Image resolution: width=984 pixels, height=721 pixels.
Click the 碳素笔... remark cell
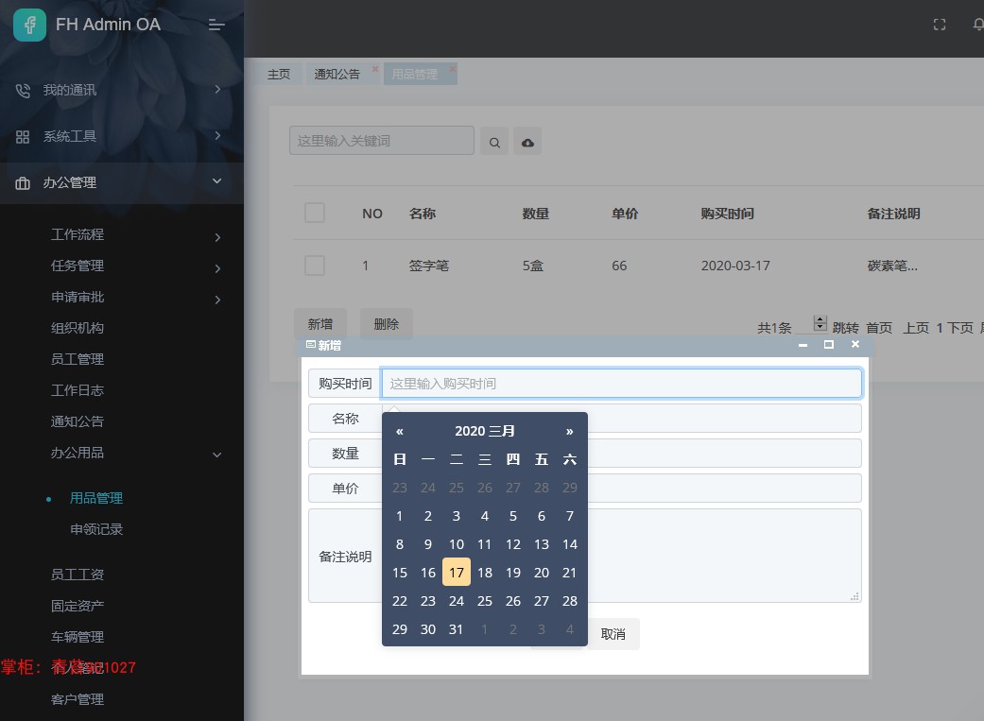891,266
